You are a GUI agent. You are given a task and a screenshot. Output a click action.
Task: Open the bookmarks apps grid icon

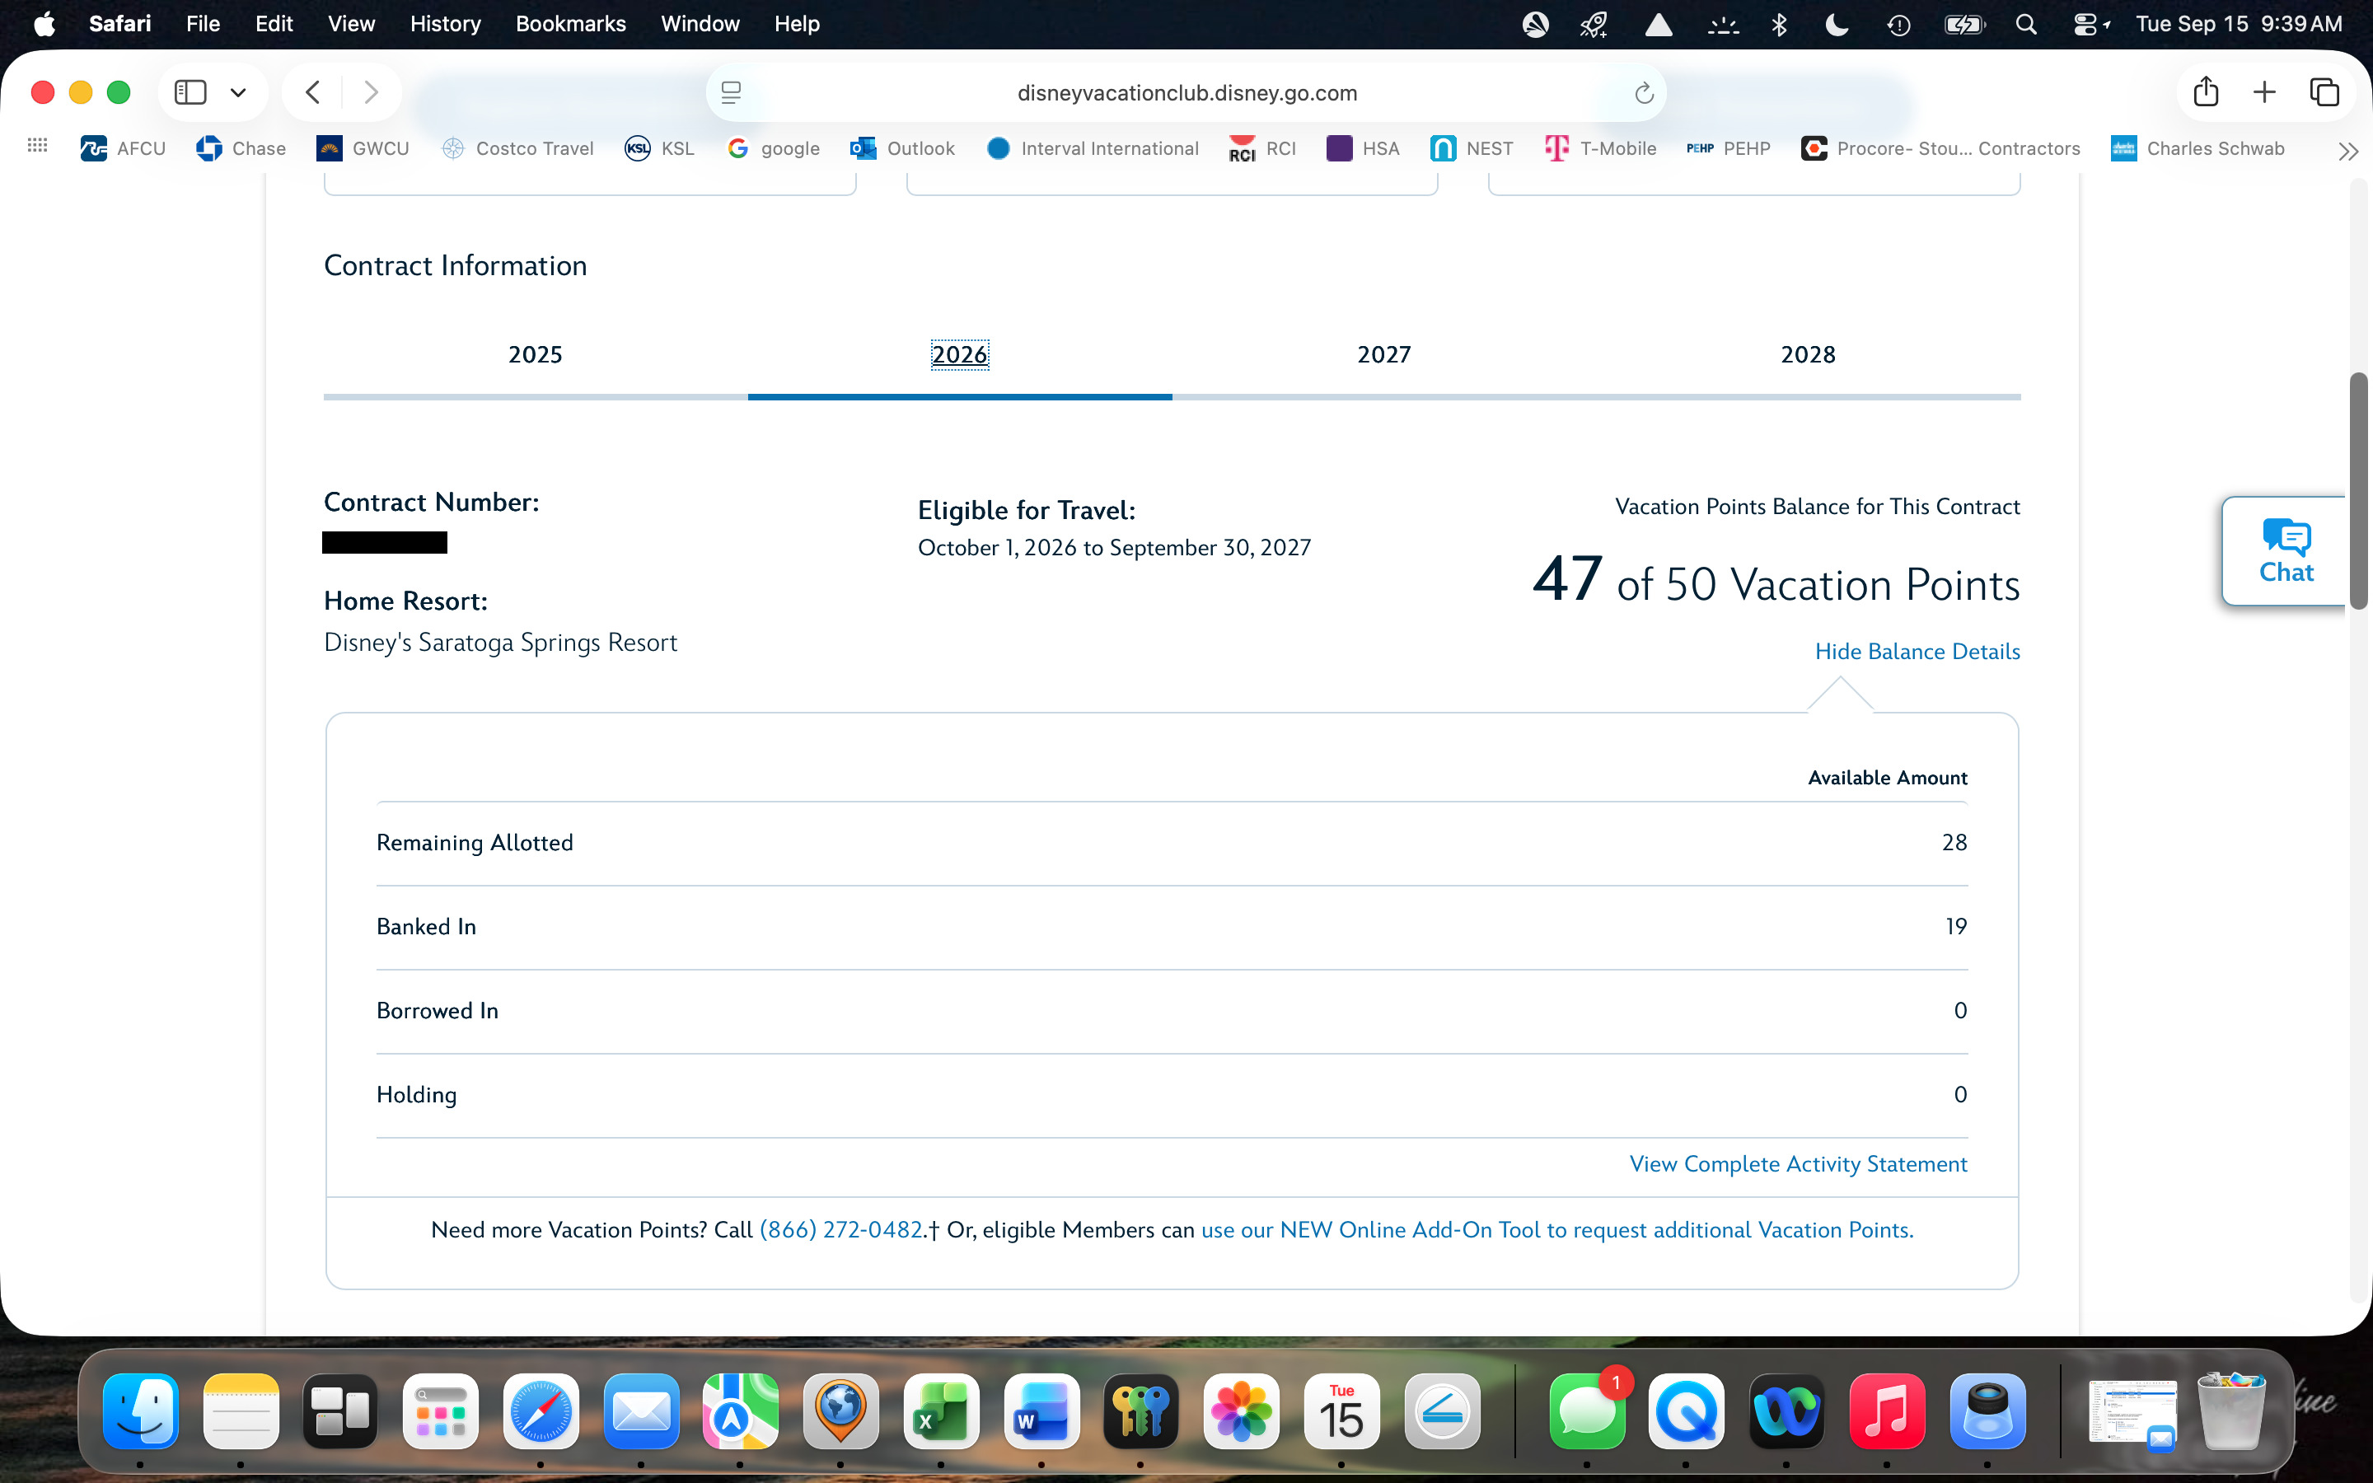(x=37, y=146)
